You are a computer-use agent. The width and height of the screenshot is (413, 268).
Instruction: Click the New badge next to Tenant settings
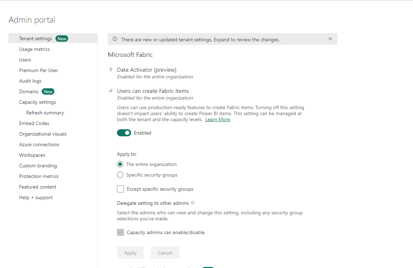[62, 39]
